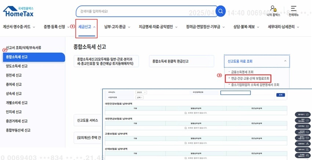Click the HomeTax logo
This screenshot has height=160, width=312.
18,11
